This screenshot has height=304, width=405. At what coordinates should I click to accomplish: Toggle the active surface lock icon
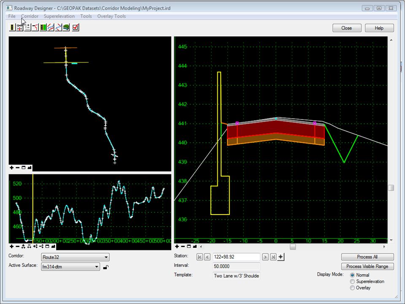105,267
